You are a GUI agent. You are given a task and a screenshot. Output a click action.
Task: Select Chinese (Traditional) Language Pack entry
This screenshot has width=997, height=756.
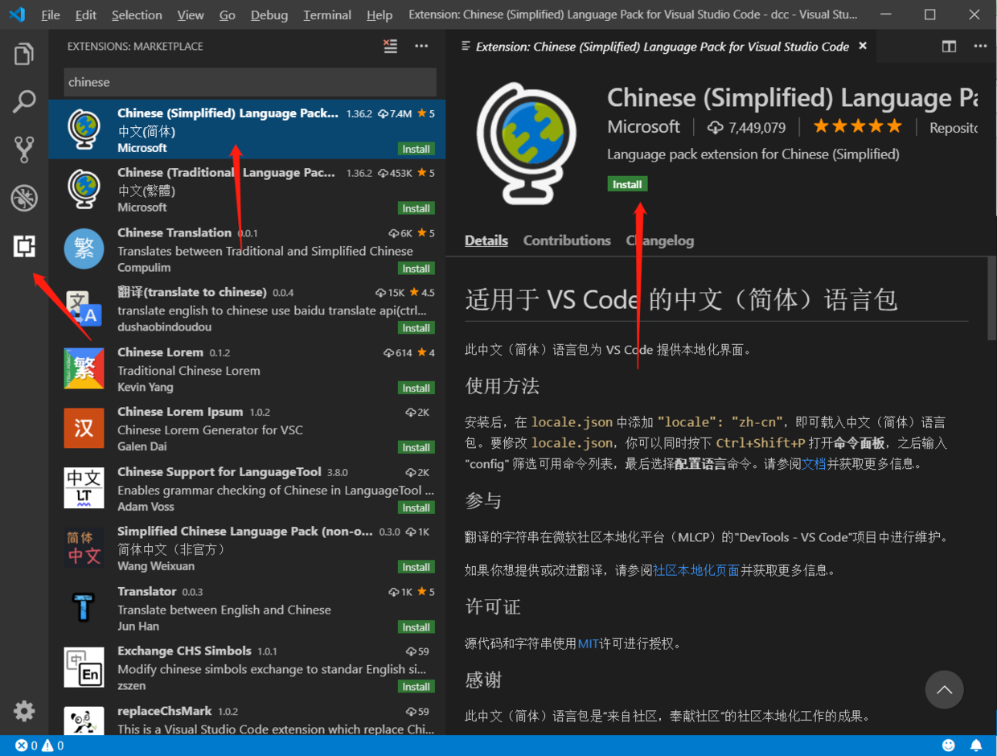coord(247,189)
